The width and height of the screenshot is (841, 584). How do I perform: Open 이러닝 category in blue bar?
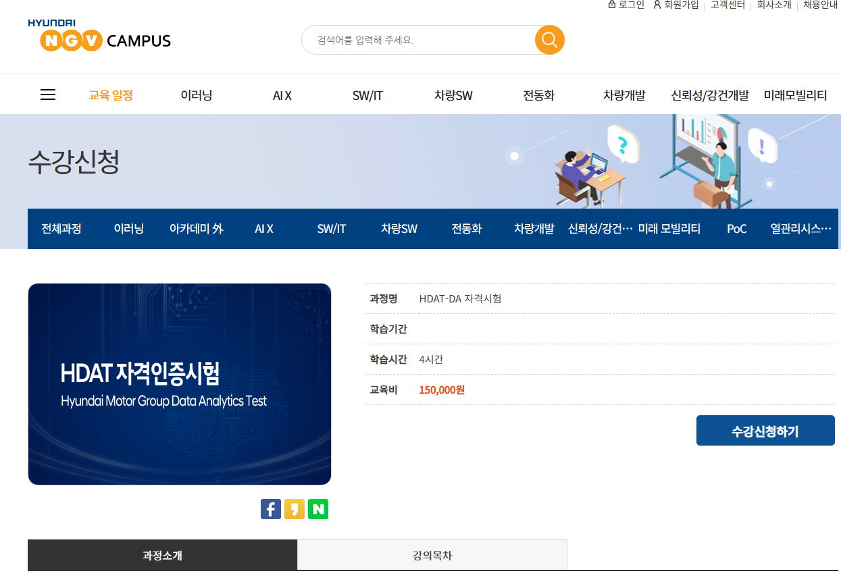pyautogui.click(x=129, y=229)
